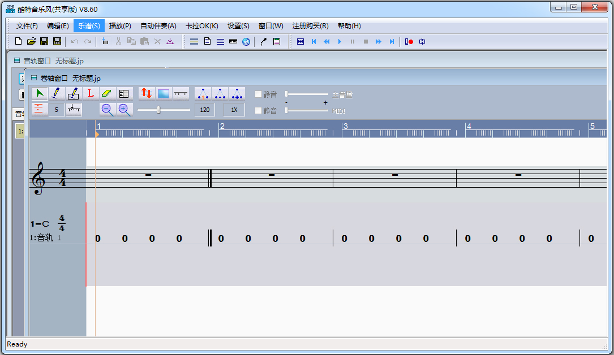Image resolution: width=614 pixels, height=355 pixels.
Task: Click the 主音量 master volume slider
Action: [307, 94]
